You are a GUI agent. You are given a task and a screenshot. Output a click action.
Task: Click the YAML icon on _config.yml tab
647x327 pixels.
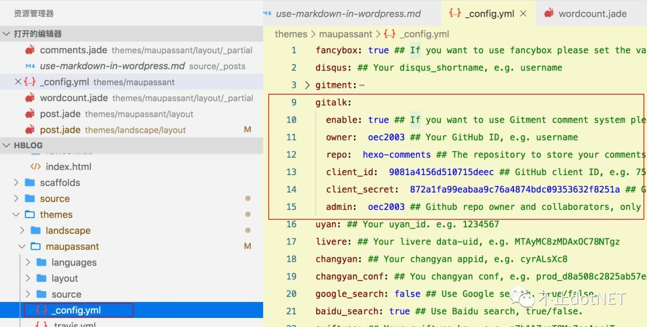pyautogui.click(x=455, y=14)
